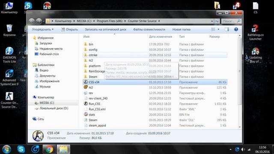This screenshot has width=274, height=154.
Task: Click the Steam folder icon
Action: point(86,77)
